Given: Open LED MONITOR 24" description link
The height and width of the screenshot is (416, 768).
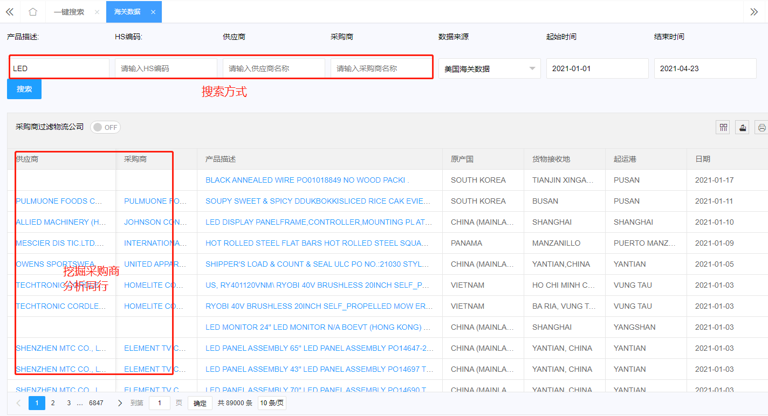Looking at the screenshot, I should pyautogui.click(x=318, y=327).
